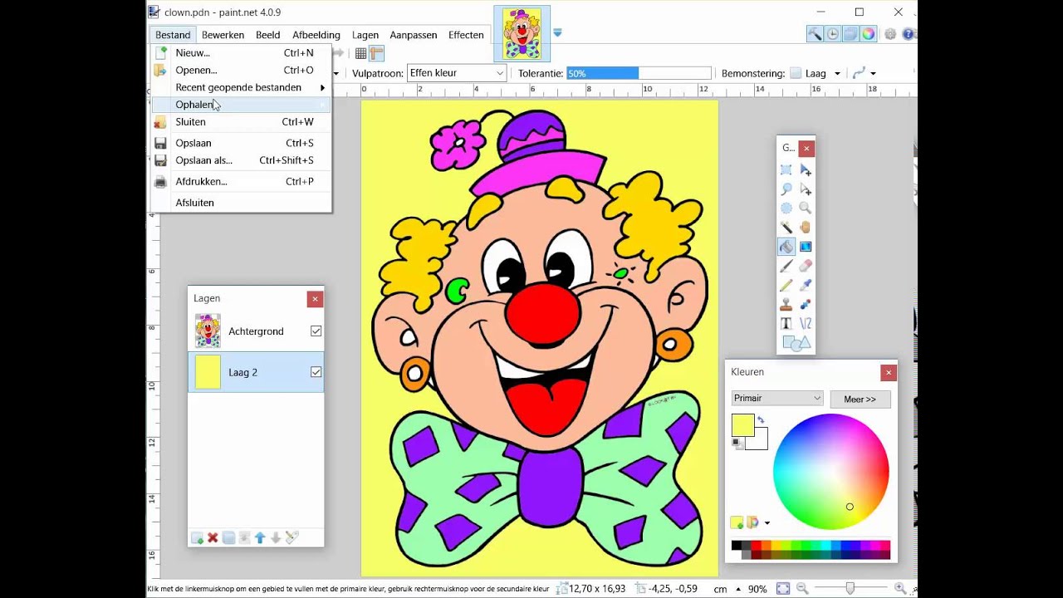Select the Lasso Select tool
Viewport: 1063px width, 598px height.
pyautogui.click(x=786, y=189)
